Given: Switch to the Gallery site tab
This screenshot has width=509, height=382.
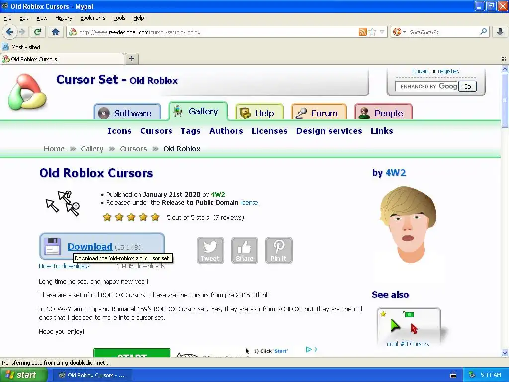Looking at the screenshot, I should click(198, 111).
